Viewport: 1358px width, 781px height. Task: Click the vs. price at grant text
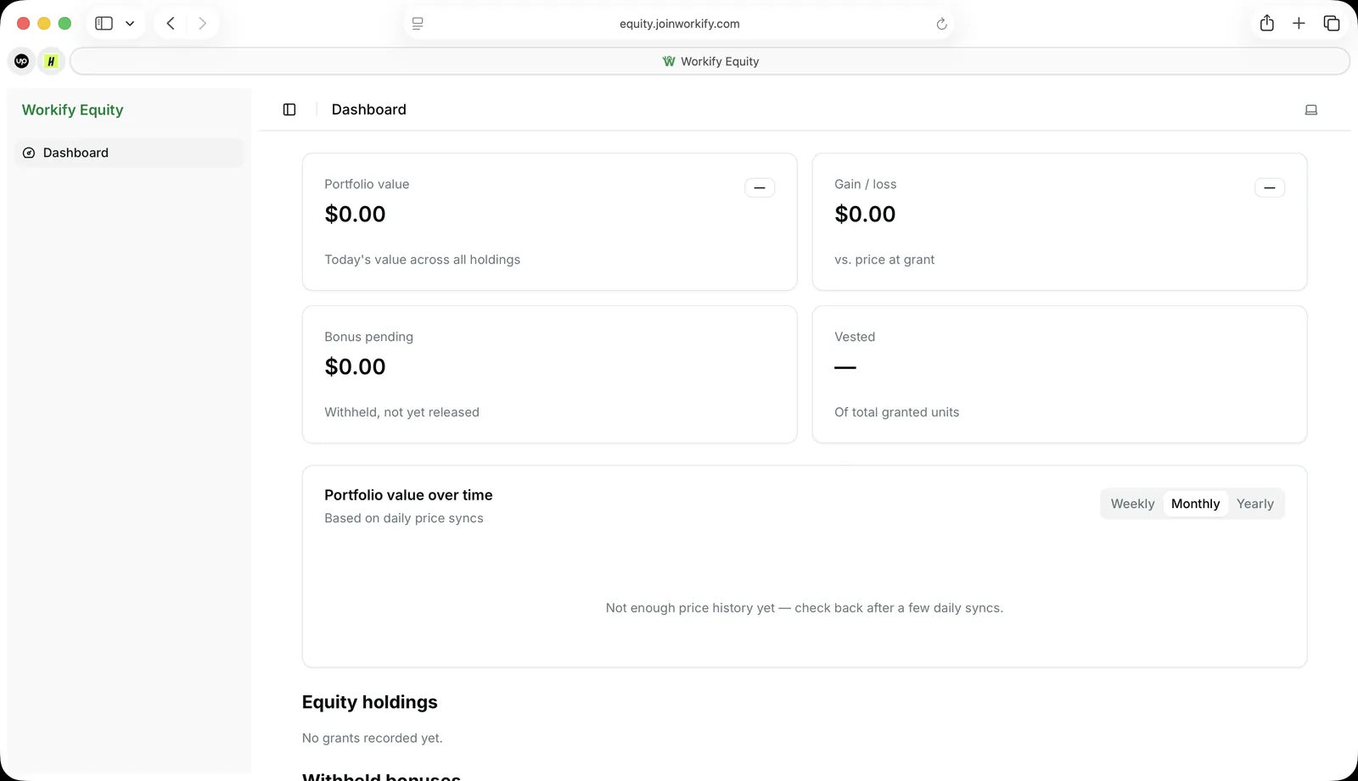[884, 259]
